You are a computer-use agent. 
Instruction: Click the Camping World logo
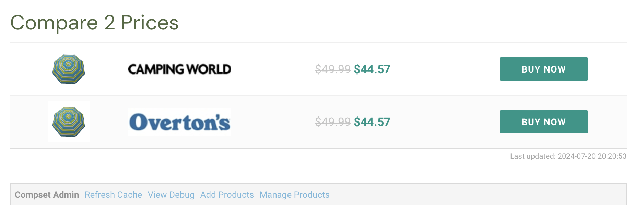[180, 69]
